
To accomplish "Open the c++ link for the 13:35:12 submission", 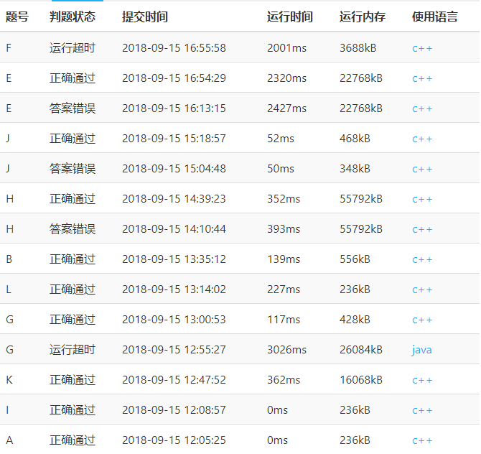I will [x=422, y=260].
